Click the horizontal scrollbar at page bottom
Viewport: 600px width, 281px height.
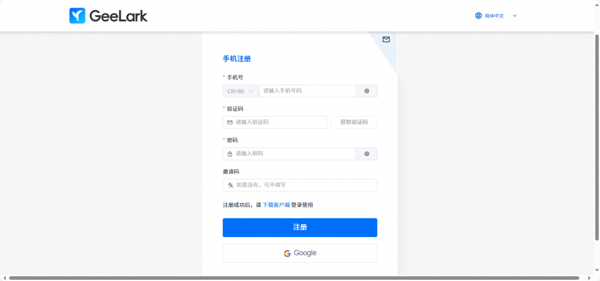pos(293,277)
